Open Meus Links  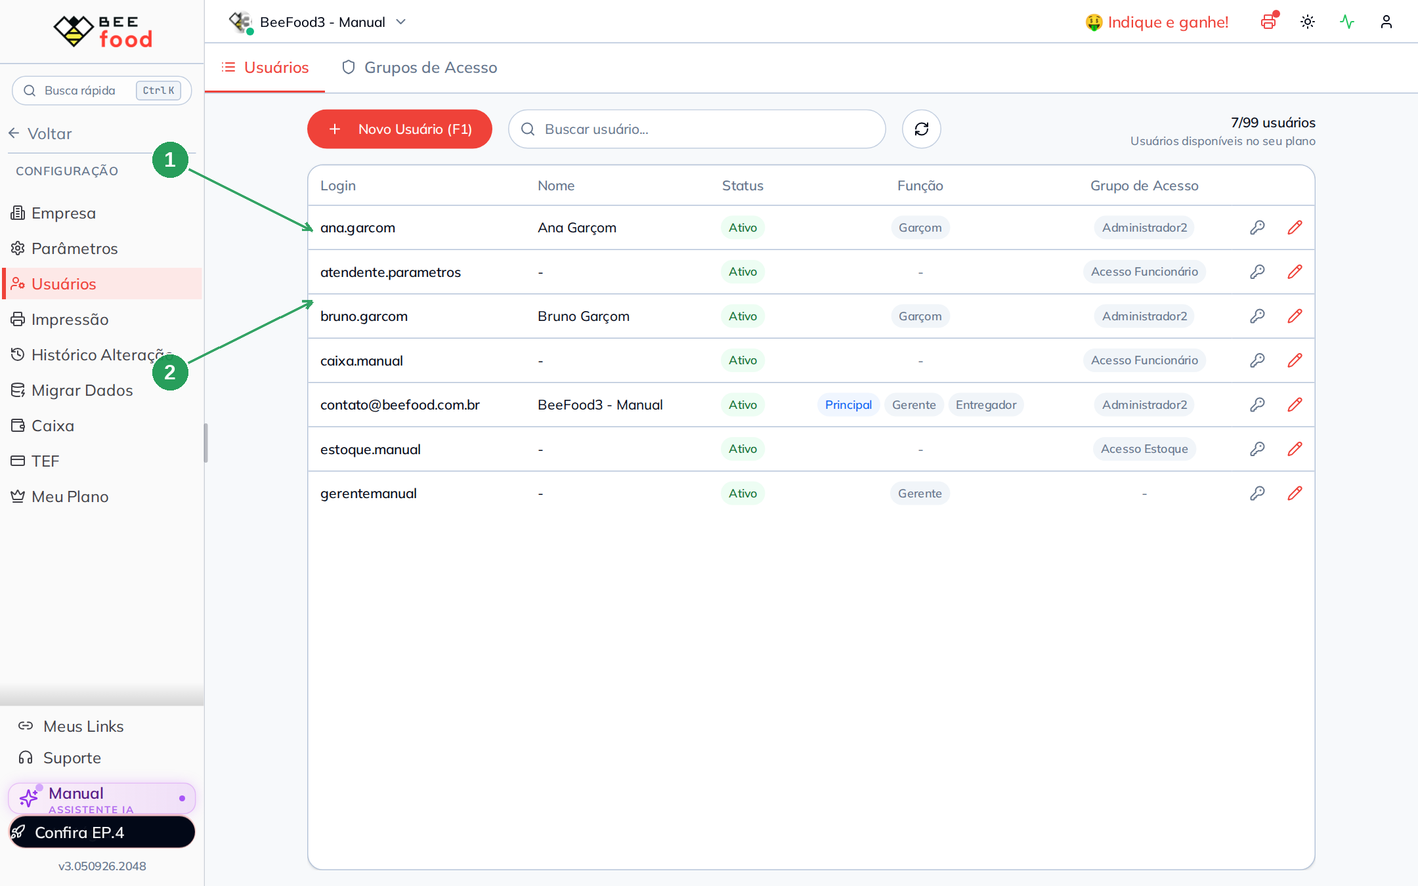[x=71, y=727]
